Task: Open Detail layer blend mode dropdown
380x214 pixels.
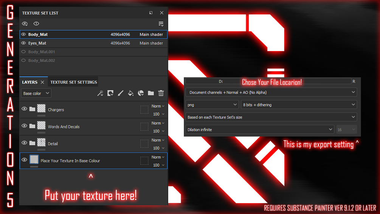Action: click(158, 140)
